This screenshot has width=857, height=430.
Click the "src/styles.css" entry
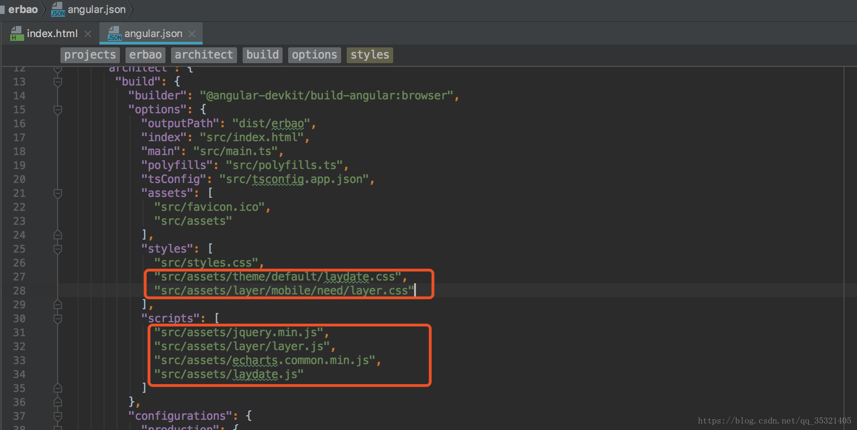point(206,263)
